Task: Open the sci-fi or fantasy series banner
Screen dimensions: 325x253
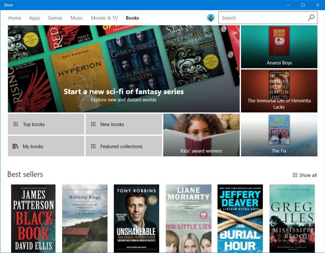Action: [124, 69]
